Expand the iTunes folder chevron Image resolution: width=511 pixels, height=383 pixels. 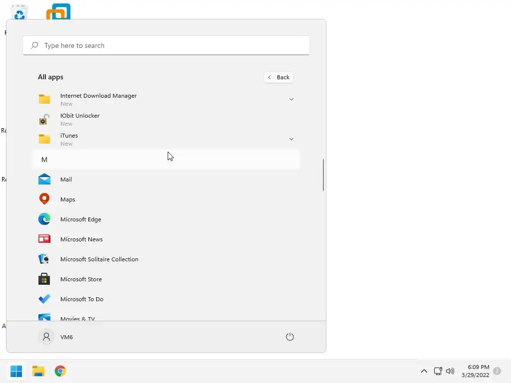291,139
